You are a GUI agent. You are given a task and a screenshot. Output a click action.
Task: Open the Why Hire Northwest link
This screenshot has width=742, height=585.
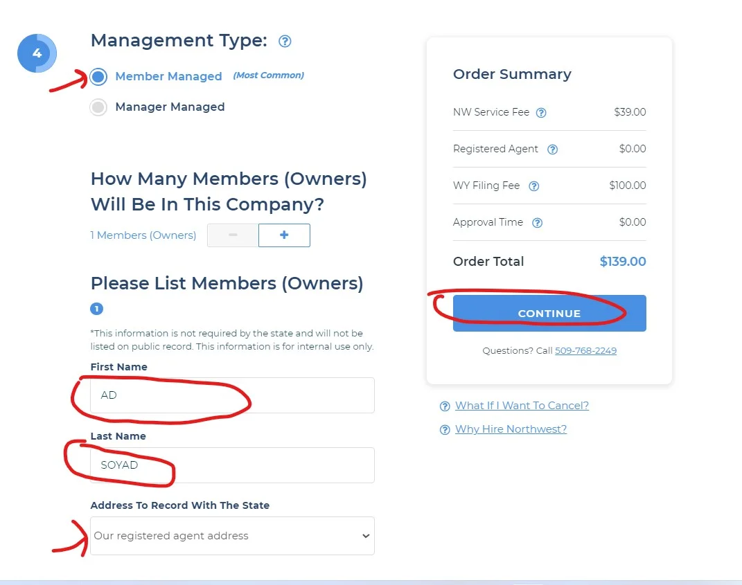(511, 429)
